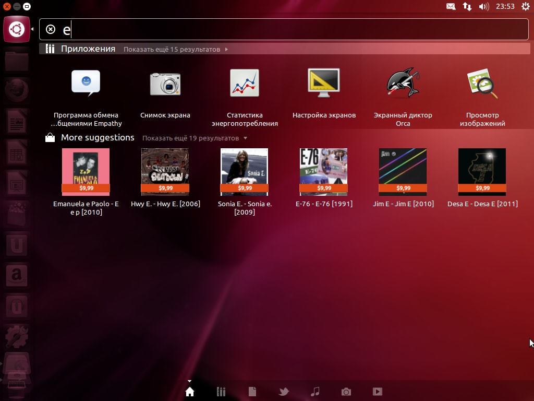Open LibreOffice Impress in launcher

coord(16,183)
